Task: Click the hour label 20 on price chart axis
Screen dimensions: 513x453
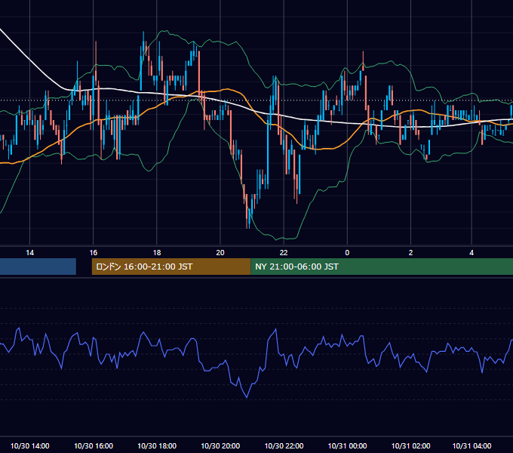Action: [x=220, y=253]
